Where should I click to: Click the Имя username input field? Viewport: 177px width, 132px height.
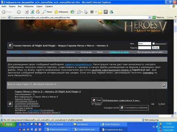click(145, 44)
